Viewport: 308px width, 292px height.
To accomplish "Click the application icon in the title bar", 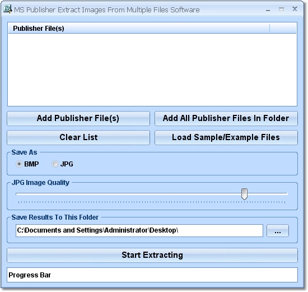I will pyautogui.click(x=7, y=9).
